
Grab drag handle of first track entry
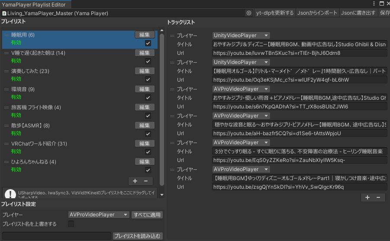(172, 36)
